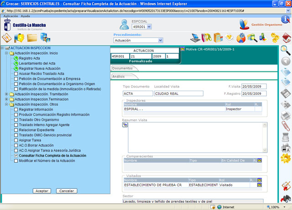Check Petición de Documentación a Empresa

[16, 79]
